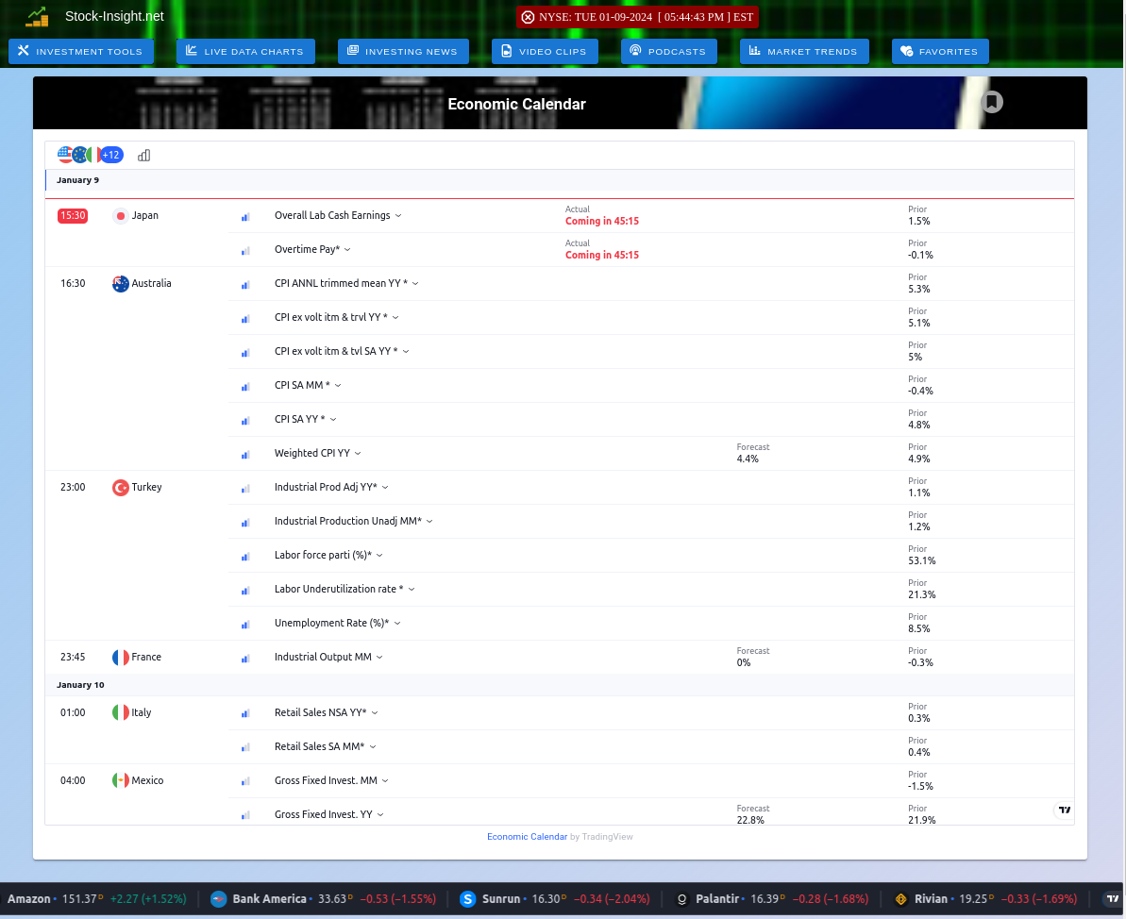This screenshot has width=1126, height=919.
Task: Click the Italy flag icon
Action: tap(121, 713)
